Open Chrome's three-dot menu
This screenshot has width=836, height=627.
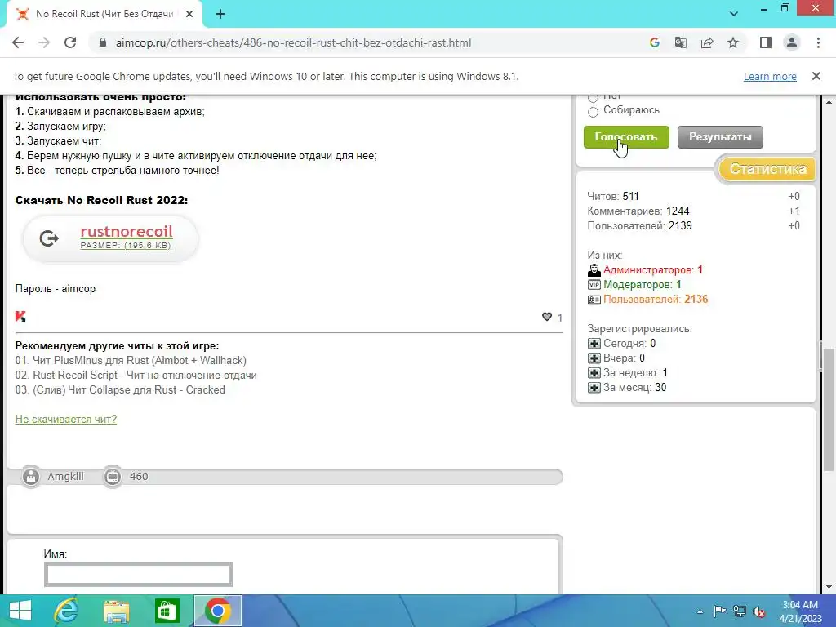(818, 42)
